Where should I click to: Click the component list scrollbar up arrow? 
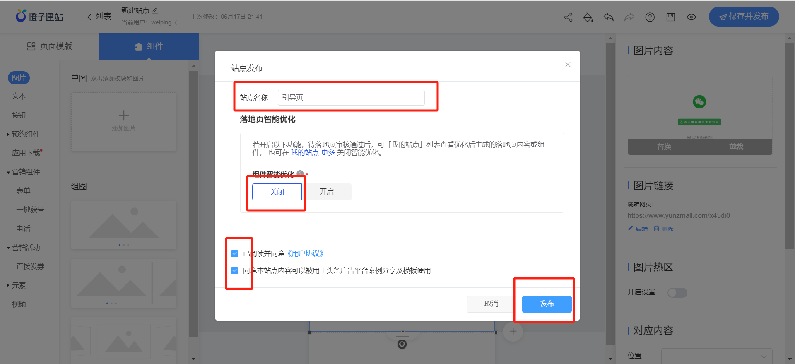coord(193,66)
